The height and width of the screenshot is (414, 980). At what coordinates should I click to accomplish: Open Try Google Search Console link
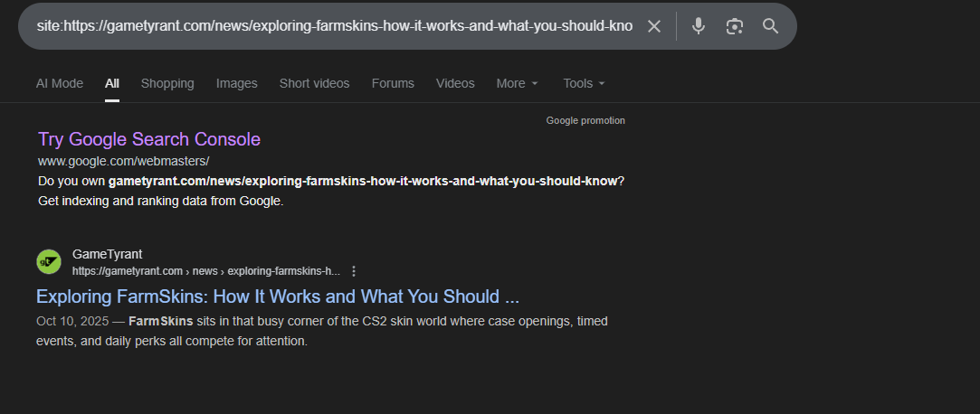(149, 139)
